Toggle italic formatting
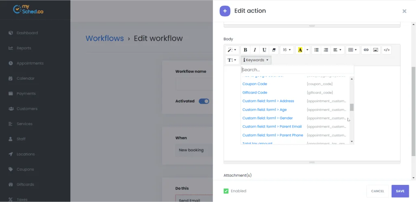 (255, 50)
